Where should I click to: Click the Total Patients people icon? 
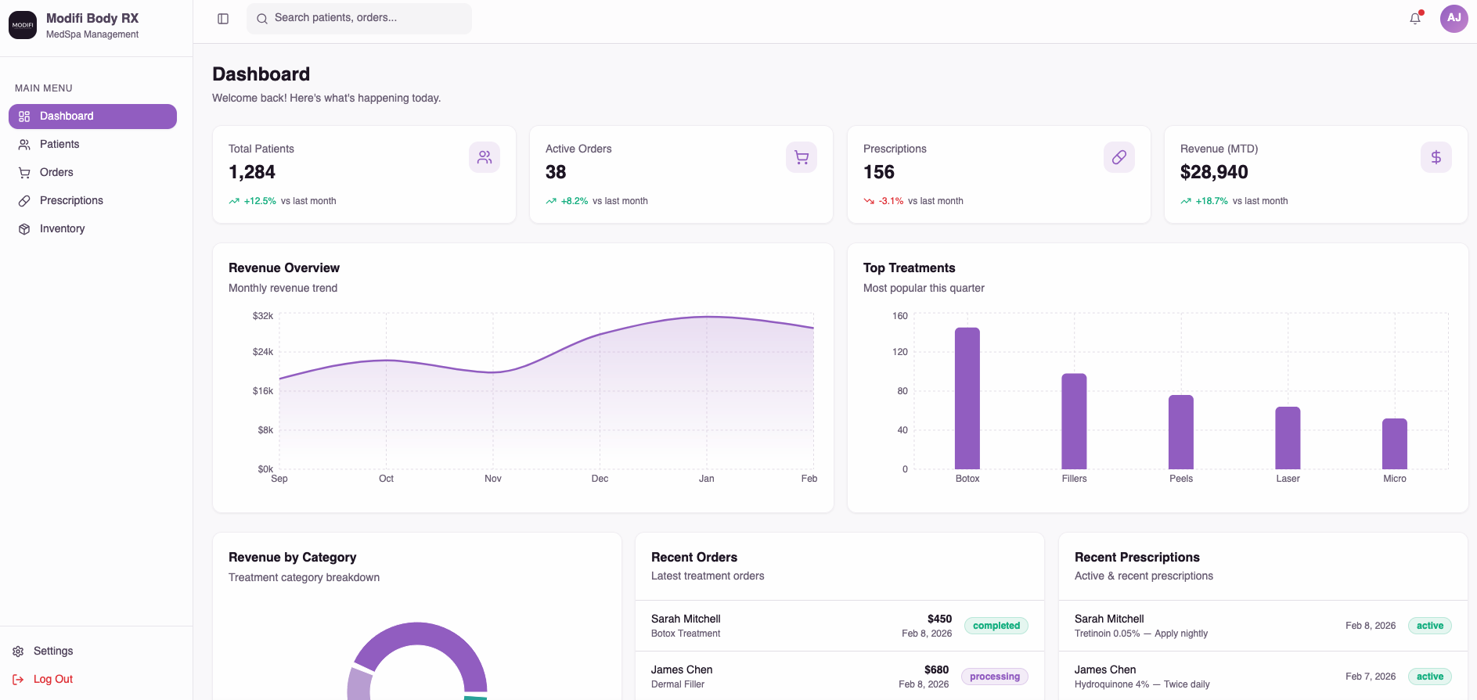click(x=485, y=157)
